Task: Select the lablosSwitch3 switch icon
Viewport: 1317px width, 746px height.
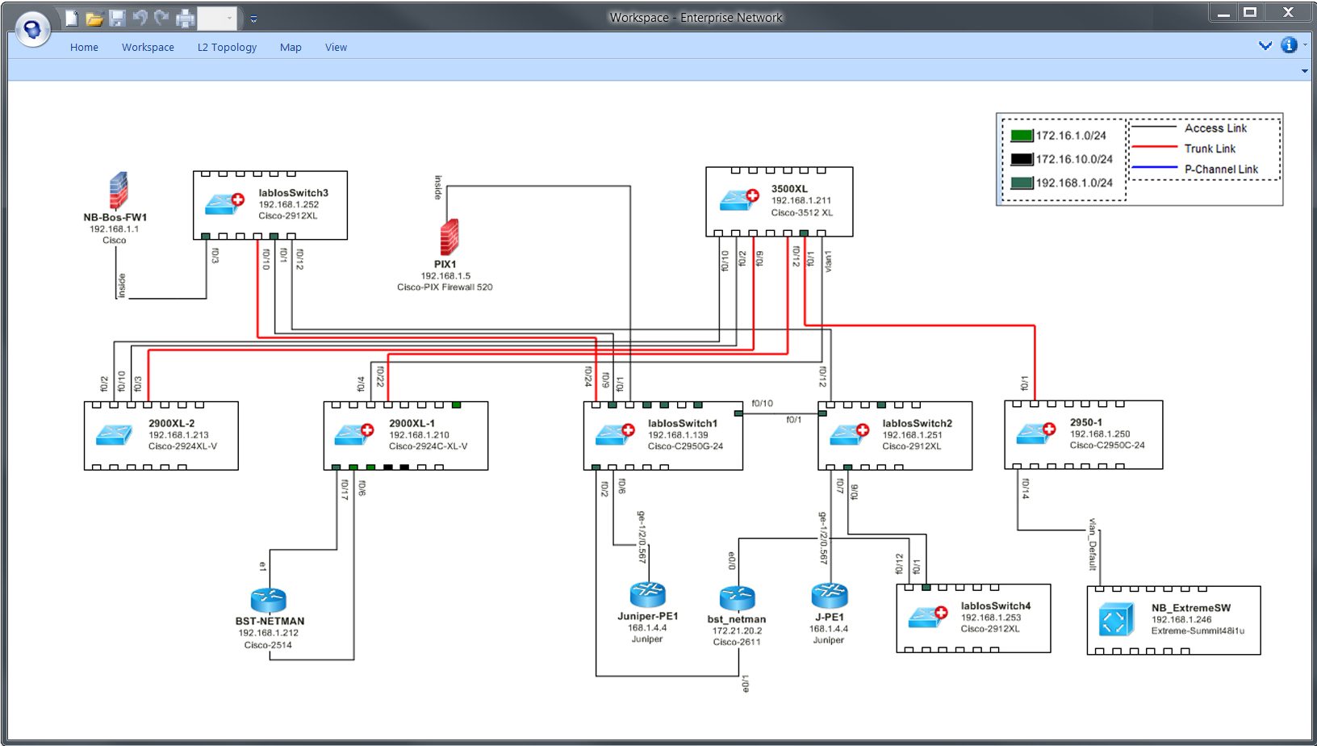Action: click(224, 202)
